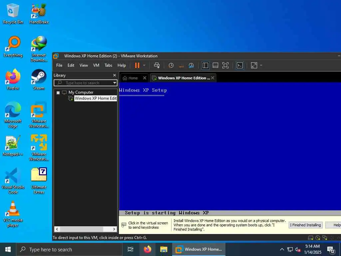
Task: Click the library scrollbar left arrow
Action: 57,229
